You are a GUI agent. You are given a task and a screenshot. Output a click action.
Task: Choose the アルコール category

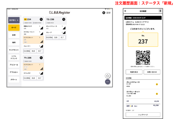[x=14, y=65]
